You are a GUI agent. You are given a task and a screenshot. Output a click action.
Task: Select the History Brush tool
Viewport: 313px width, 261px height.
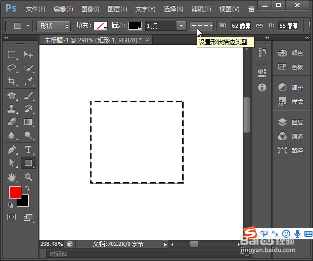[x=28, y=109]
